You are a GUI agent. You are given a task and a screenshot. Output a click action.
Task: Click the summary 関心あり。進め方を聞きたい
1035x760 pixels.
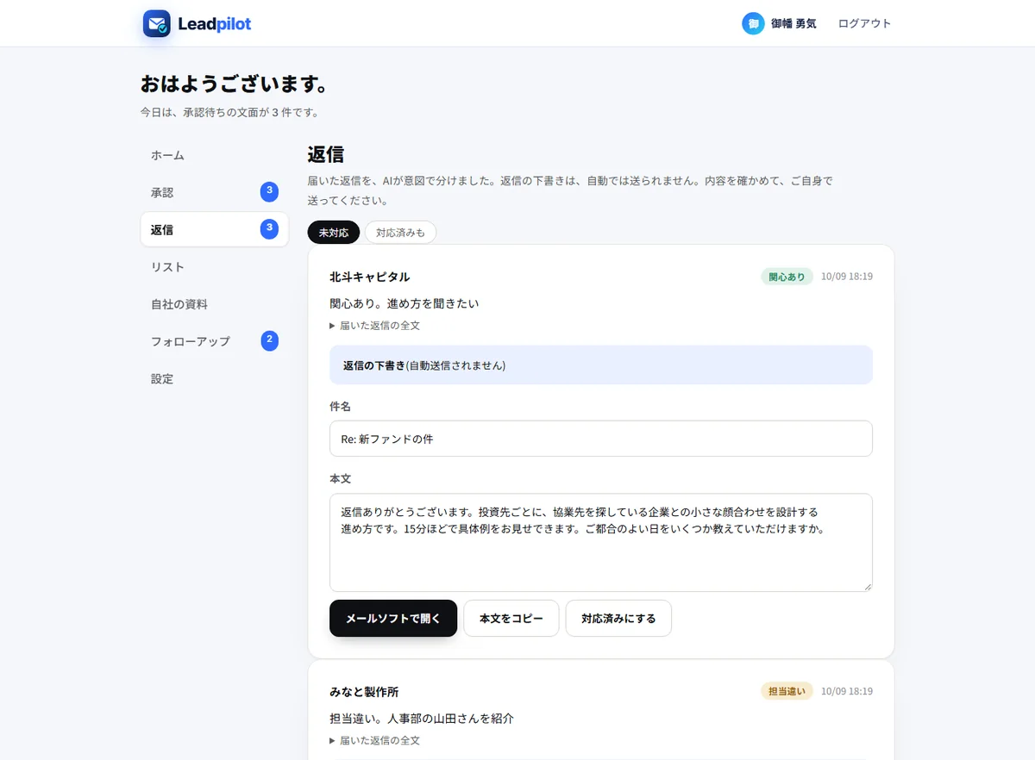click(x=404, y=303)
